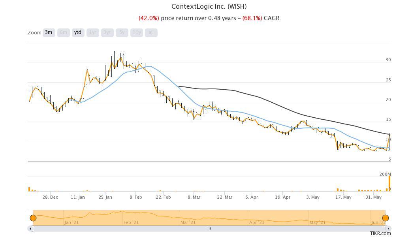Screen dimensions: 395x237
Task: Click the Zoom label text
Action: (34, 33)
